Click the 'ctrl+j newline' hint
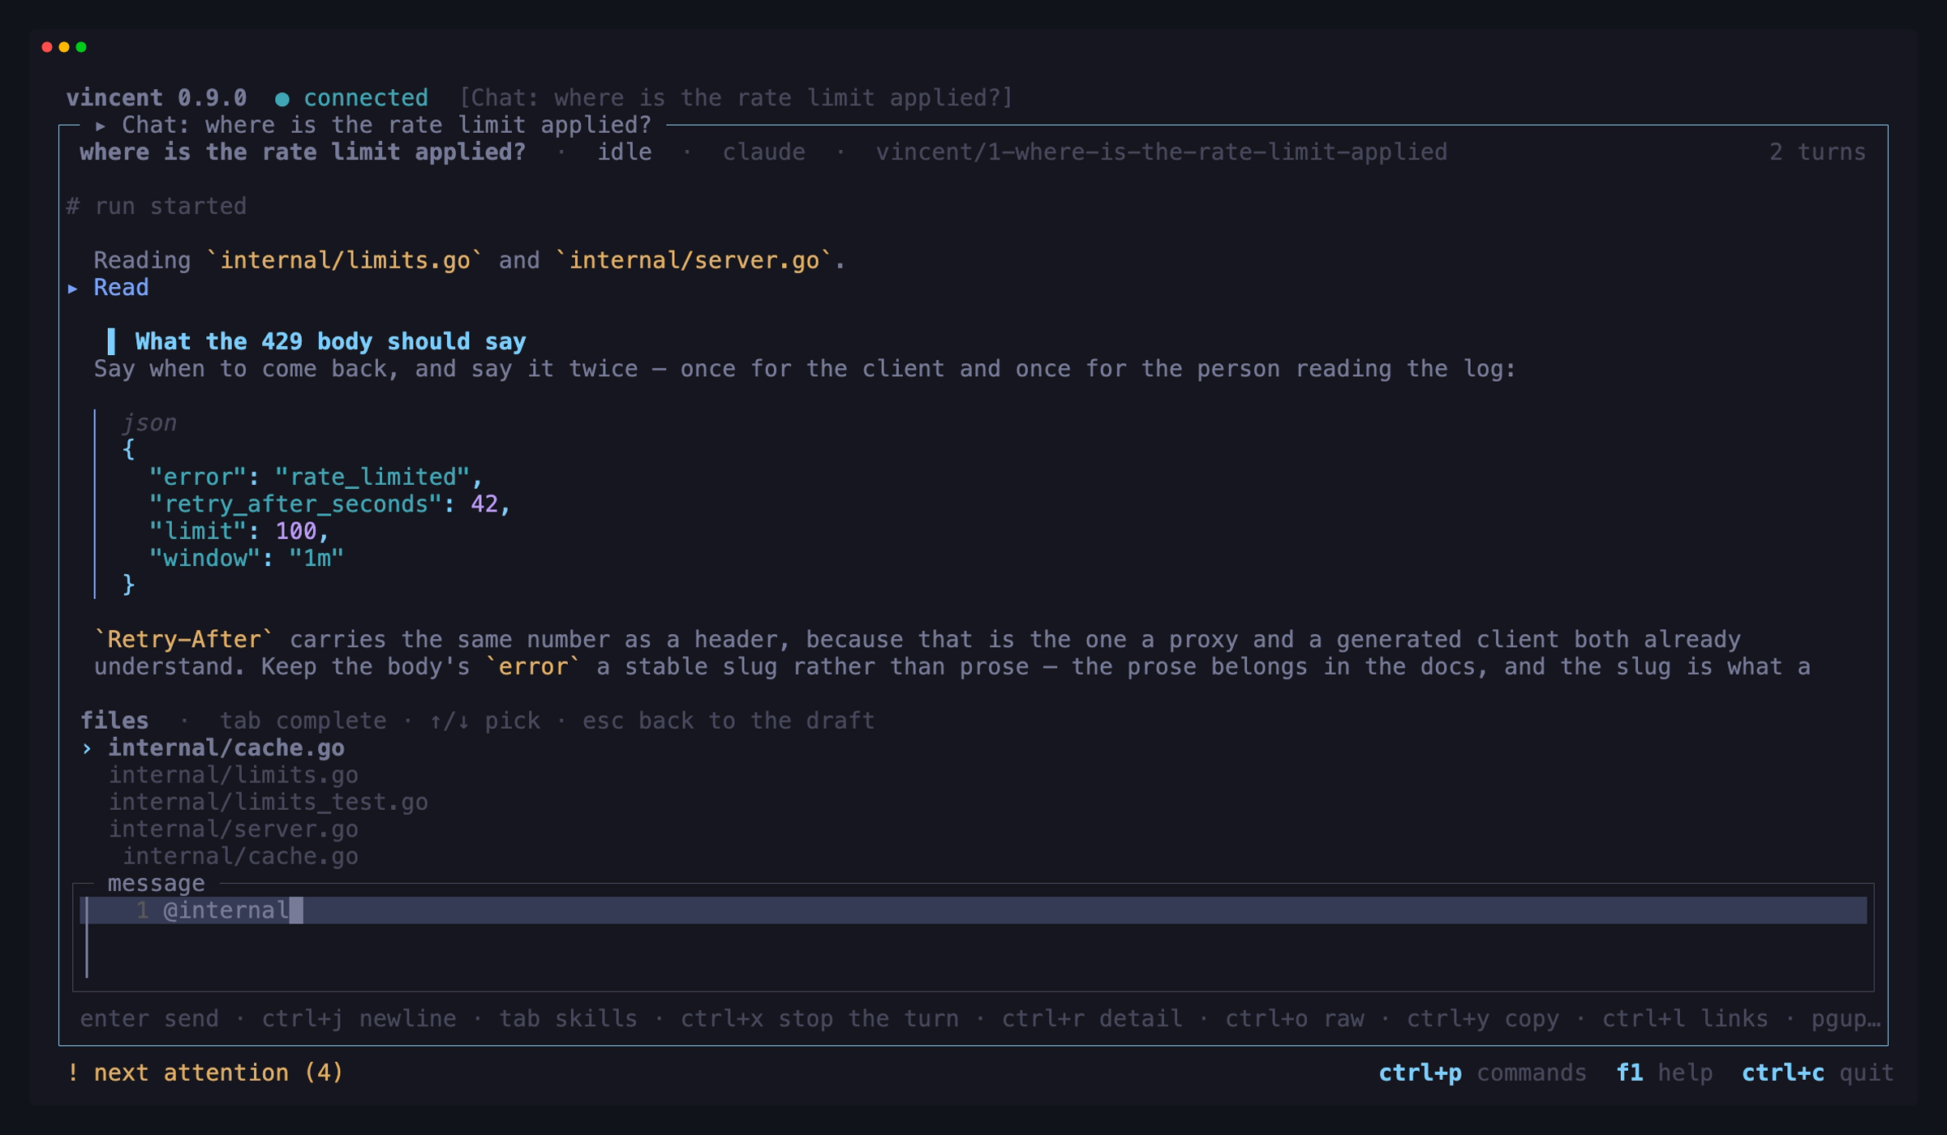The height and width of the screenshot is (1135, 1947). [x=359, y=1018]
